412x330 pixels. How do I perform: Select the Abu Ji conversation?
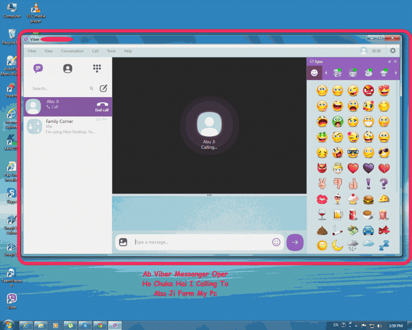pyautogui.click(x=68, y=107)
